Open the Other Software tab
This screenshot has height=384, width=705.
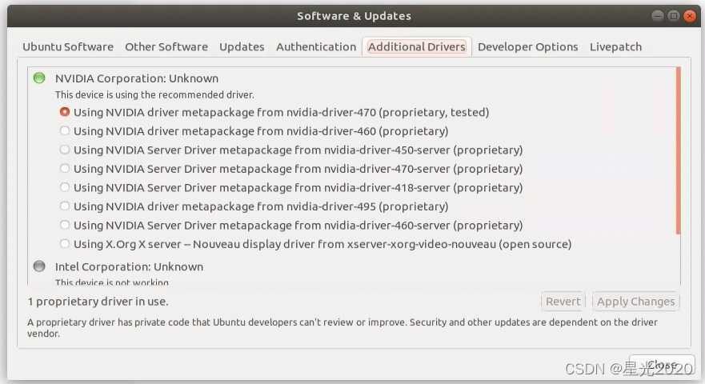166,46
